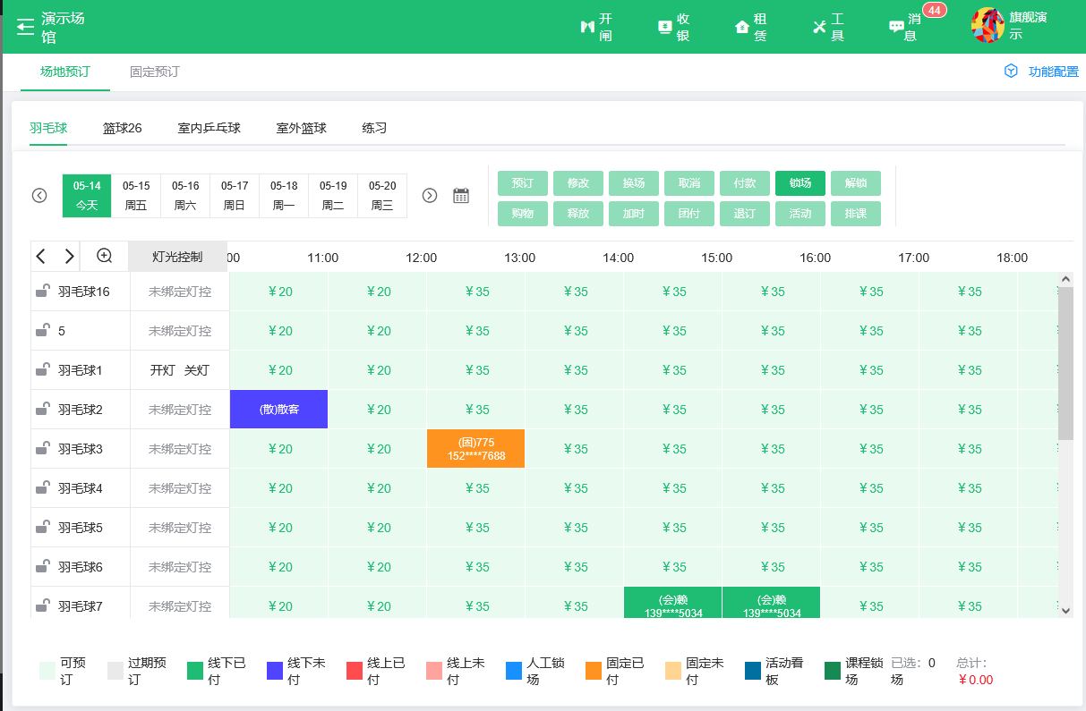Toggle lock icon for 羽毛球7
This screenshot has height=711, width=1086.
[42, 605]
